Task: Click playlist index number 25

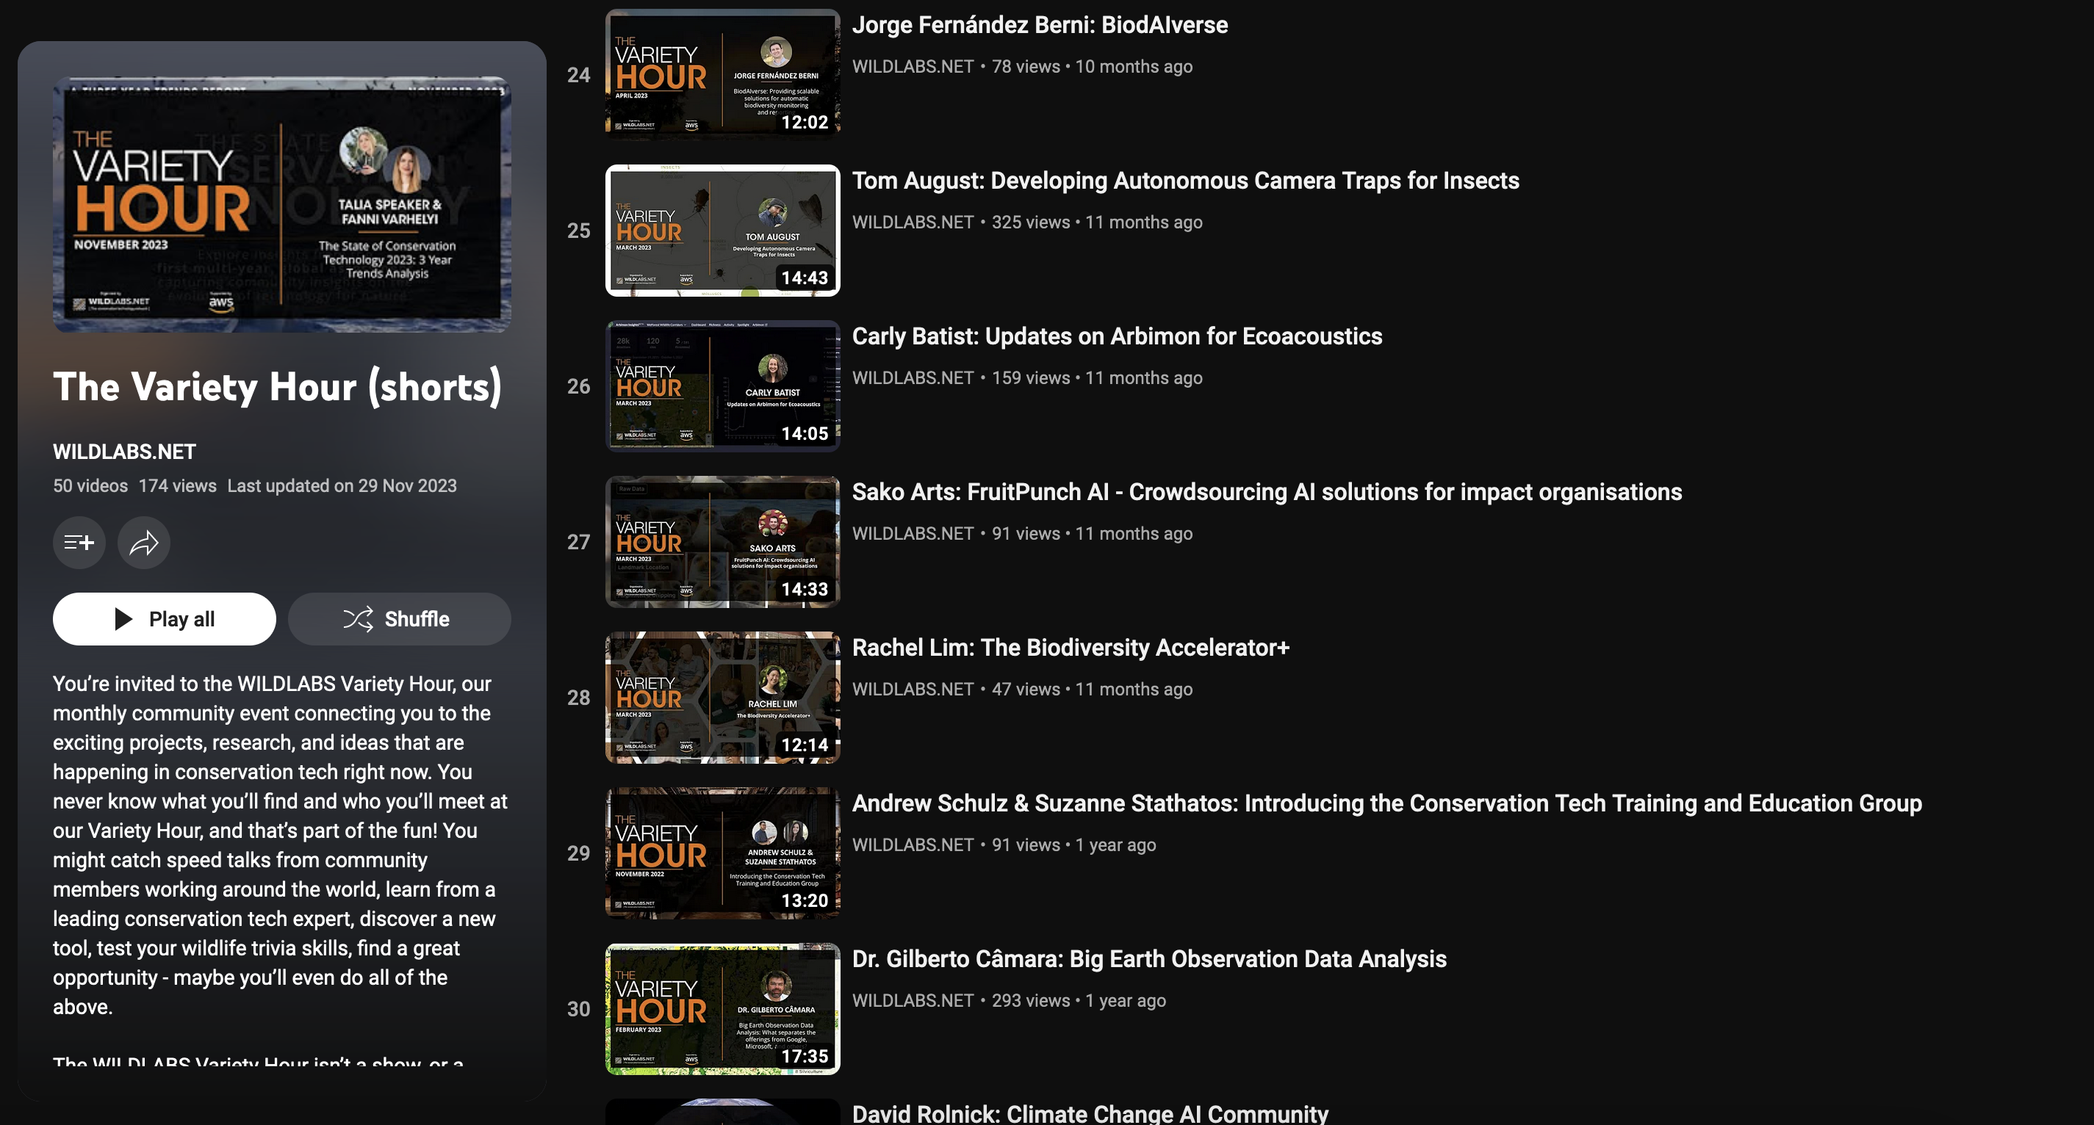Action: coord(578,231)
